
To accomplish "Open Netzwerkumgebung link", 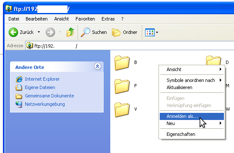I will click(45, 104).
